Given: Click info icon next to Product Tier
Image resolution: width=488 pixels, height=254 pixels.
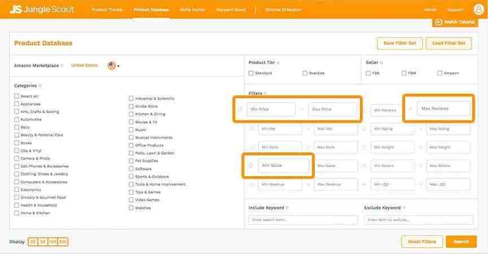Looking at the screenshot, I should (278, 63).
